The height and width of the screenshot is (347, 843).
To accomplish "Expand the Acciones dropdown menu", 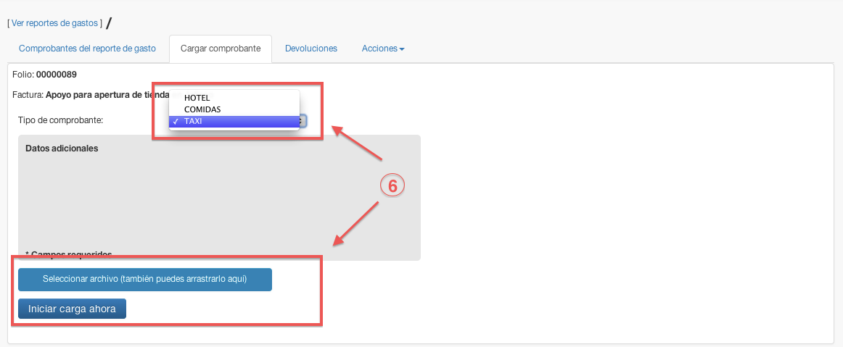I will coord(383,49).
